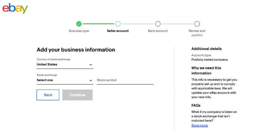Image resolution: width=255 pixels, height=138 pixels.
Task: Focus the Stock symbol input field
Action: tap(125, 80)
